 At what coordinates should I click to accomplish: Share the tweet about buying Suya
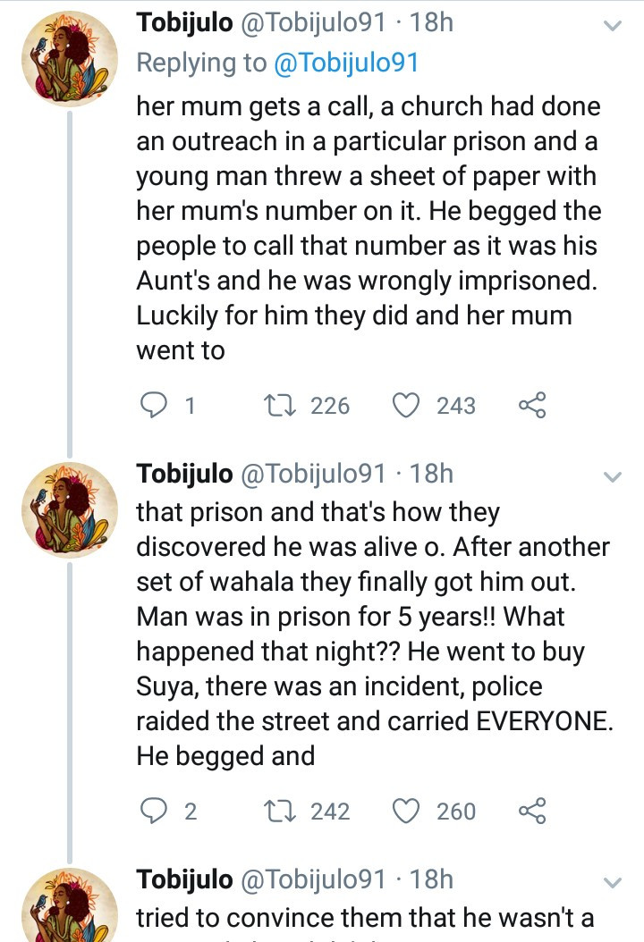click(x=531, y=811)
